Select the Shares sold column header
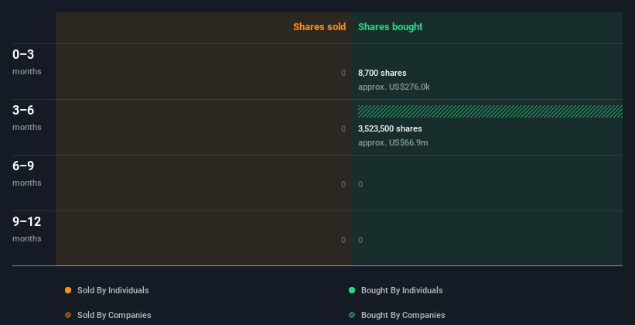The image size is (635, 325). point(319,27)
